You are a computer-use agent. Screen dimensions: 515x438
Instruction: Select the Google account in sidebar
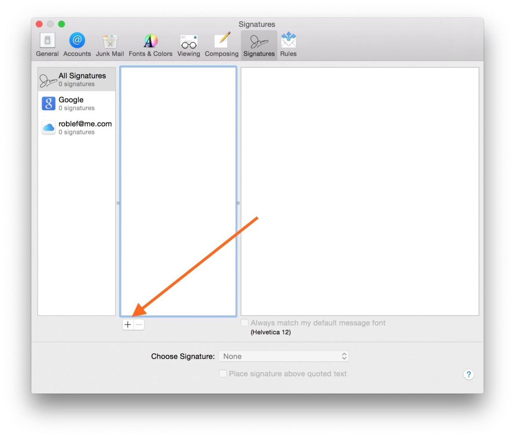click(77, 104)
